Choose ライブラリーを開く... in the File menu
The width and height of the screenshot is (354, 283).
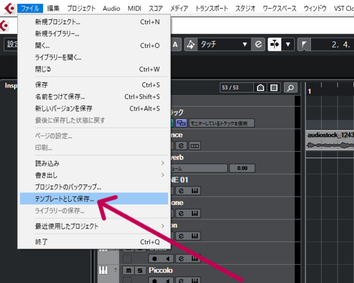coord(94,57)
